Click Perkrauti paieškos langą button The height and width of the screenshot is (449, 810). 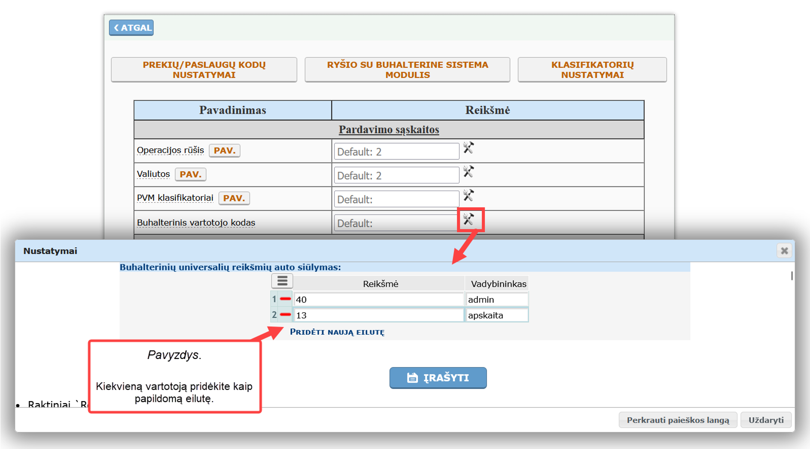[678, 420]
